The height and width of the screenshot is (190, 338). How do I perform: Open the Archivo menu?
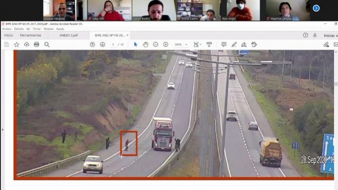6,29
